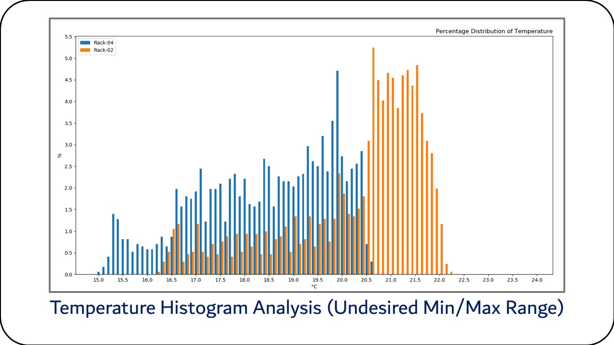Click the 22.5 x-axis tick label
Viewport: 614px width, 345px height.
click(464, 279)
